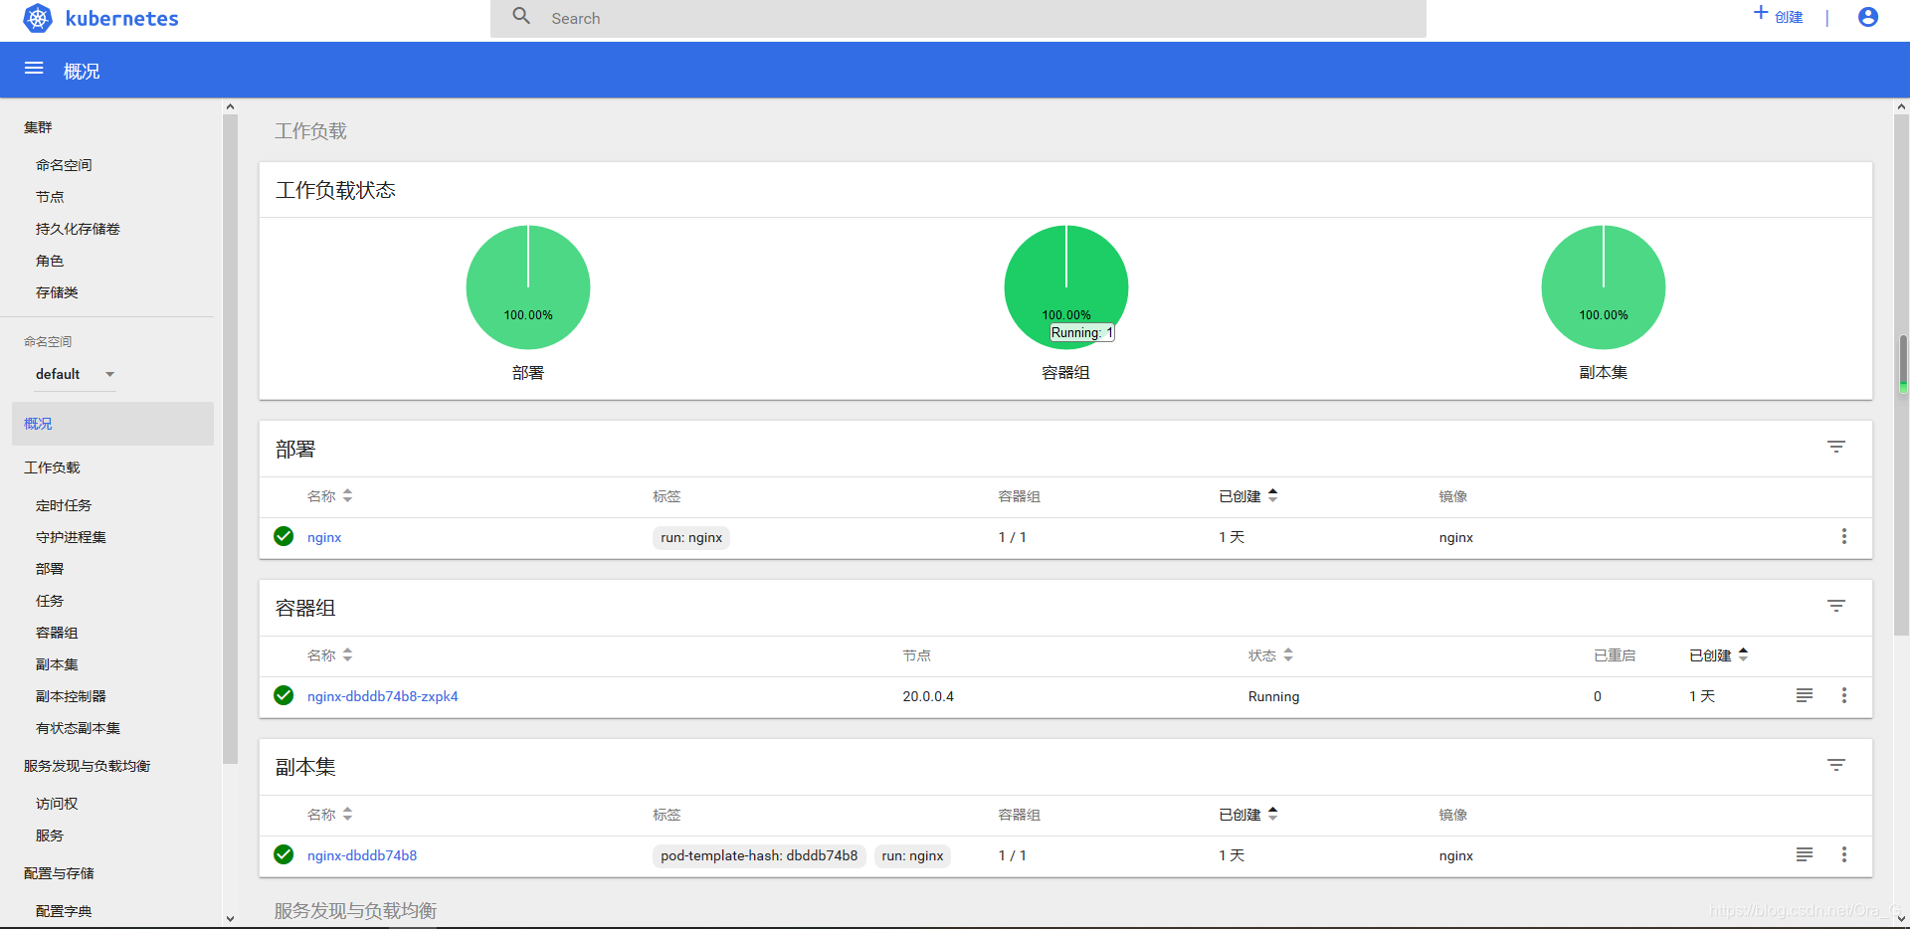Click main page scrollbar up arrow
The image size is (1910, 929).
coord(1901,106)
